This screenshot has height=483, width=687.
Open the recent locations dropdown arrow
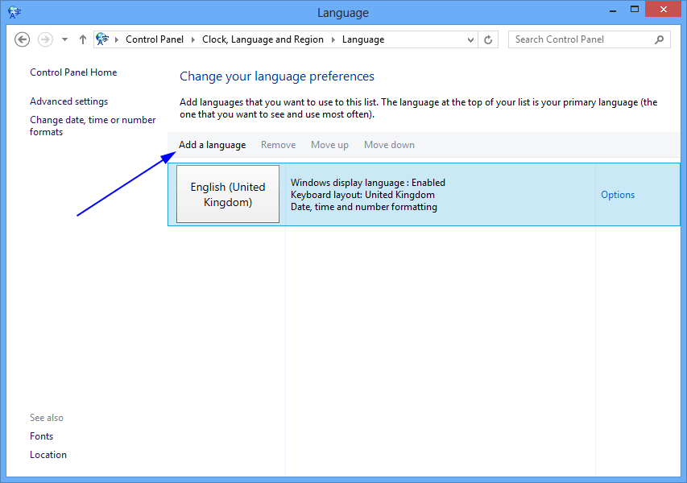coord(65,39)
